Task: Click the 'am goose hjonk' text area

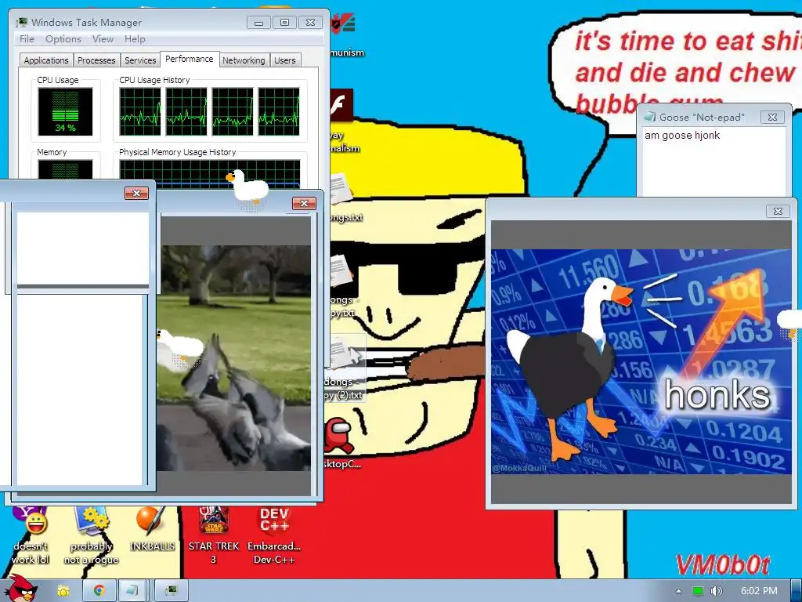Action: coord(713,161)
